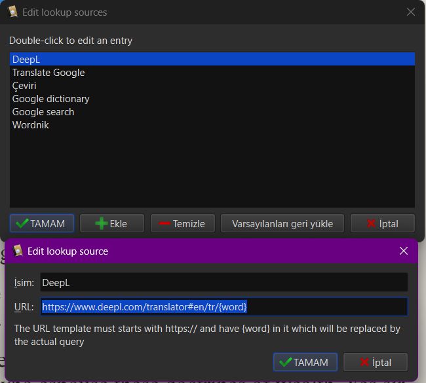Image resolution: width=426 pixels, height=383 pixels.
Task: Click the İsim name input field
Action: [224, 283]
